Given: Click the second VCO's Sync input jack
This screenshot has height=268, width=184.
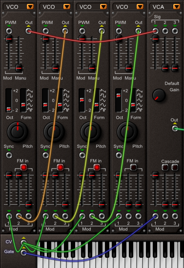Looking at the screenshot, I should [x=45, y=155].
